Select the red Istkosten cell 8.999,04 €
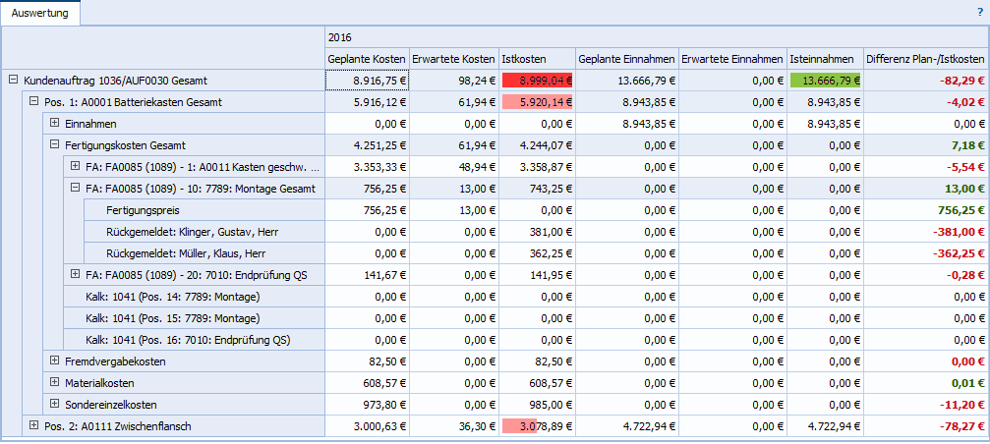The image size is (990, 444). click(x=536, y=81)
